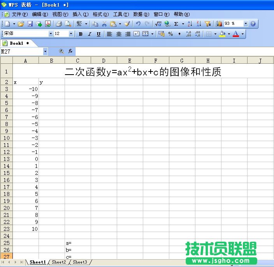Sort ascending with the A-Z icon
Image resolution: width=274 pixels, height=267 pixels.
[x=190, y=24]
